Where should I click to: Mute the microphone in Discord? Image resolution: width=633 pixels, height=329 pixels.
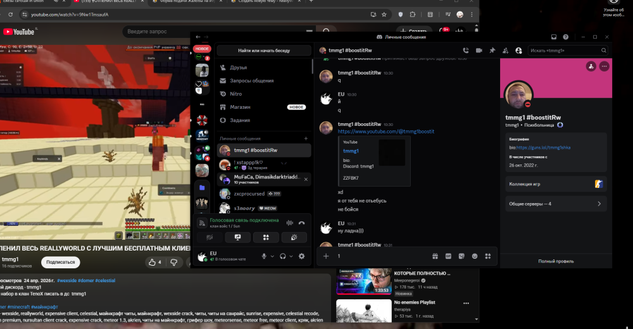click(x=264, y=256)
